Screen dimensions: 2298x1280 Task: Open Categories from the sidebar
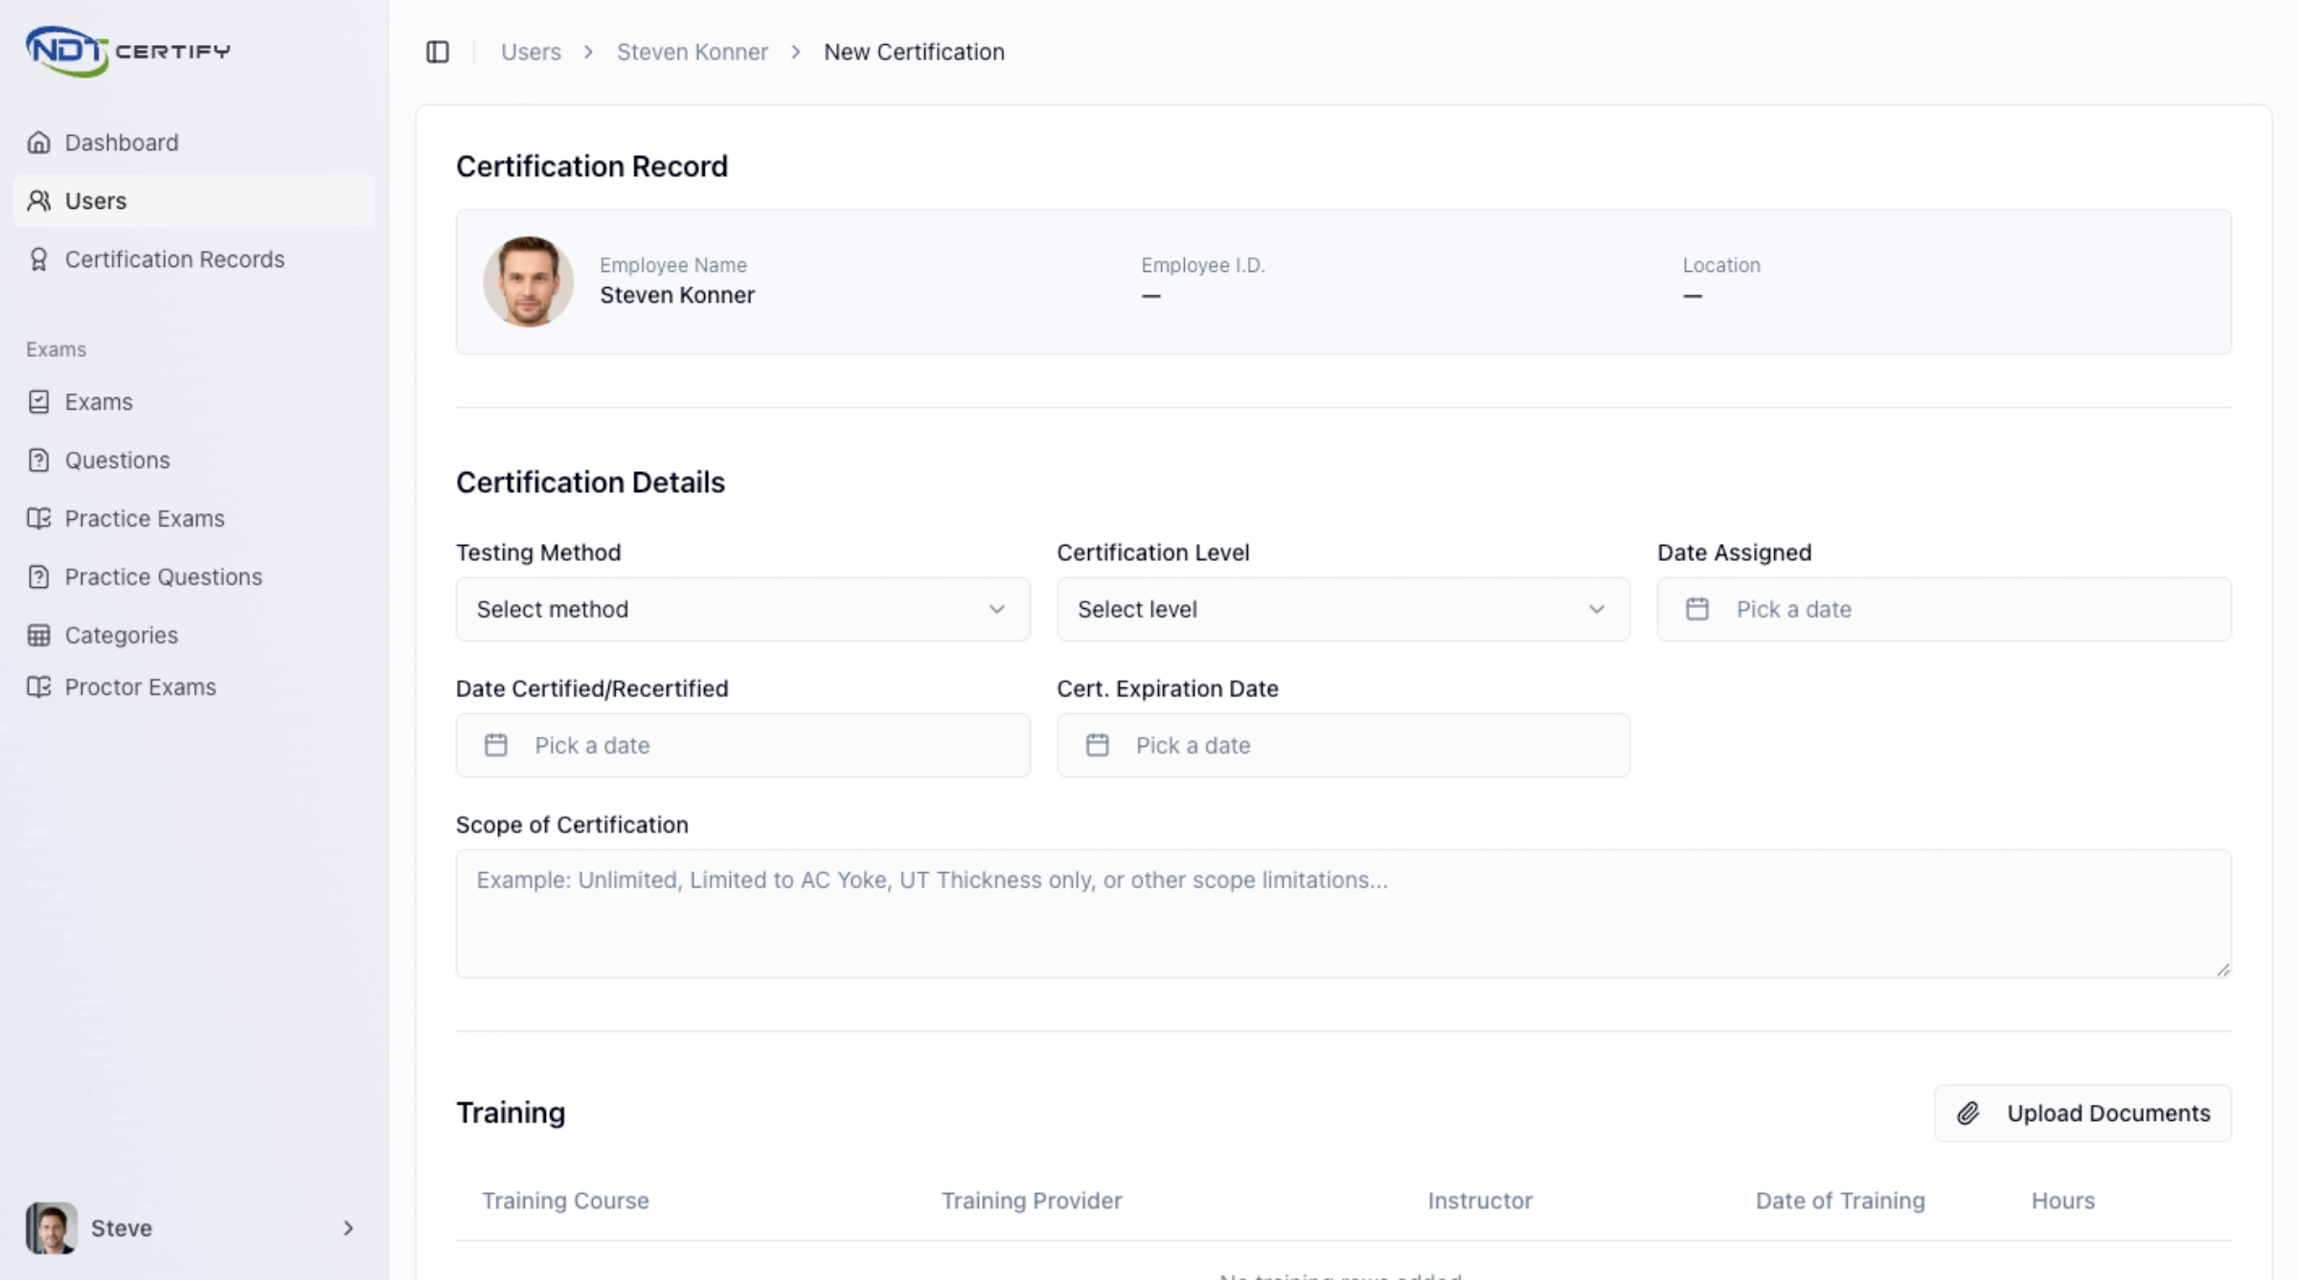[x=193, y=636]
